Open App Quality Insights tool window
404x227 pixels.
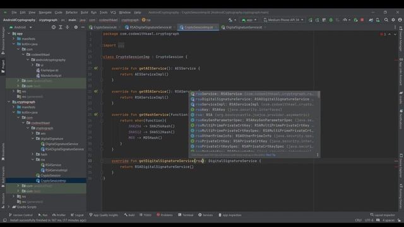click(x=104, y=215)
